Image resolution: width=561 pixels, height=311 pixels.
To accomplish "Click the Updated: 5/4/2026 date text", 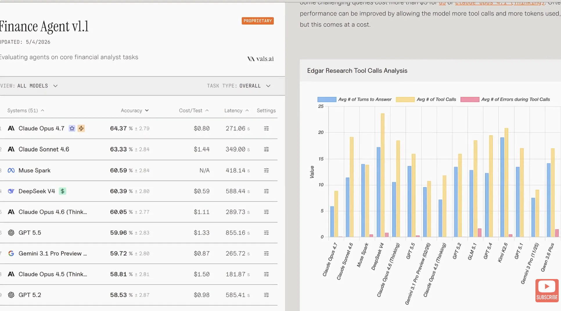I will pos(25,42).
